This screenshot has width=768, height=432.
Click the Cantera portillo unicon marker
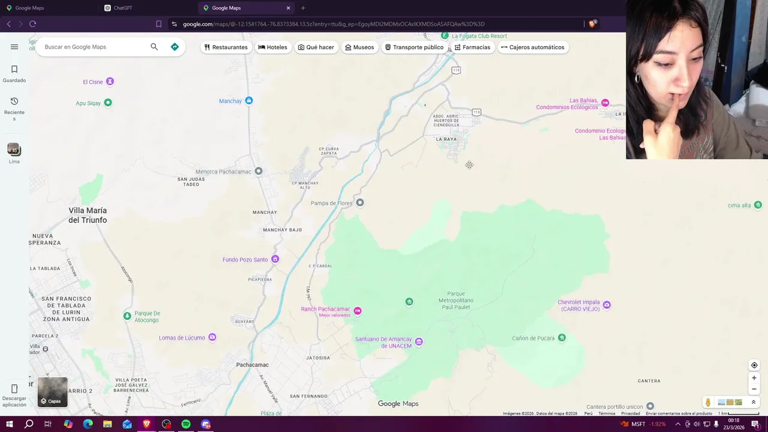650,406
